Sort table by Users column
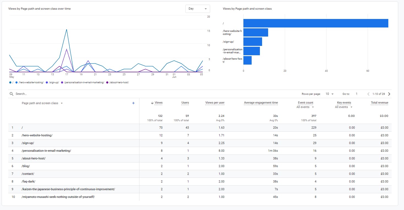The width and height of the screenshot is (404, 210). tap(185, 103)
